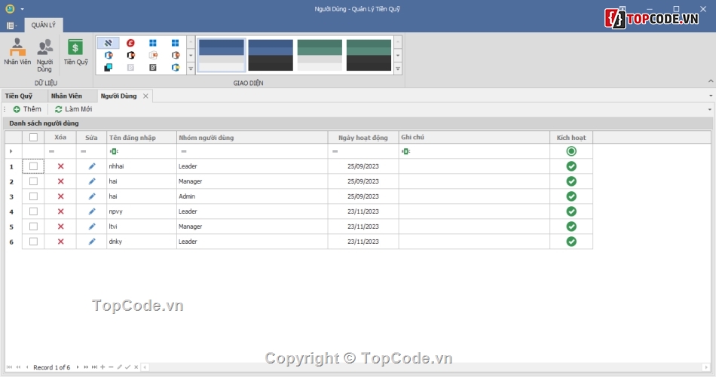Tick the checkbox for row 2
Image resolution: width=716 pixels, height=377 pixels.
(33, 181)
